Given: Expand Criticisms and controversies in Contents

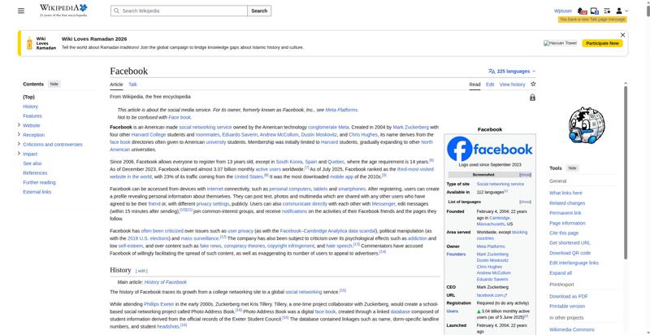Looking at the screenshot, I should tap(19, 144).
